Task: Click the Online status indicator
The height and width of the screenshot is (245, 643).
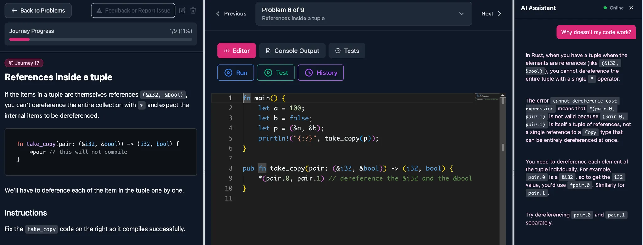Action: point(613,8)
